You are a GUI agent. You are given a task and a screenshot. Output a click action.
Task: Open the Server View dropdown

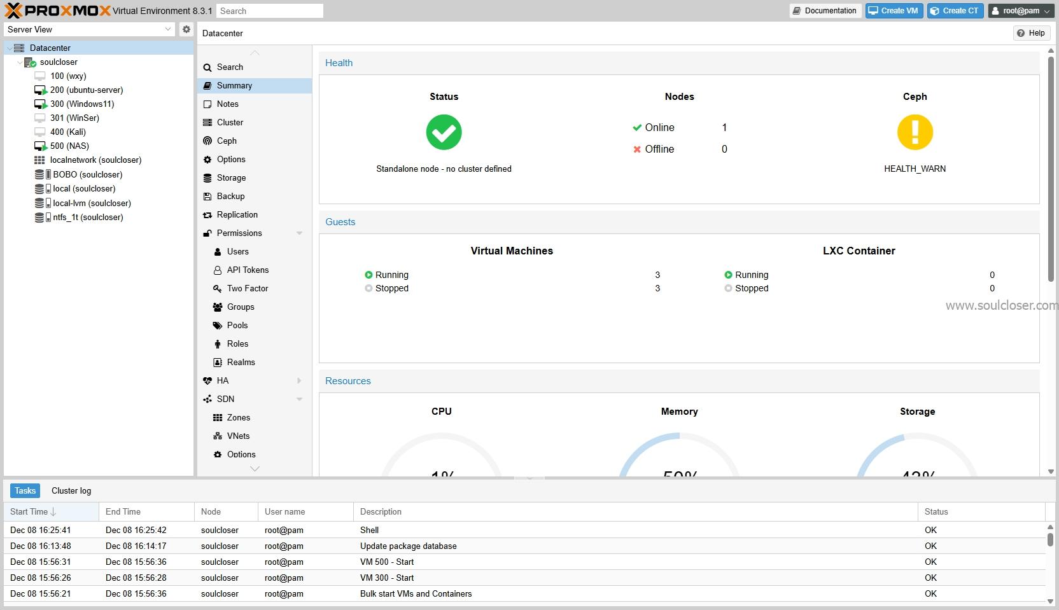coord(168,29)
